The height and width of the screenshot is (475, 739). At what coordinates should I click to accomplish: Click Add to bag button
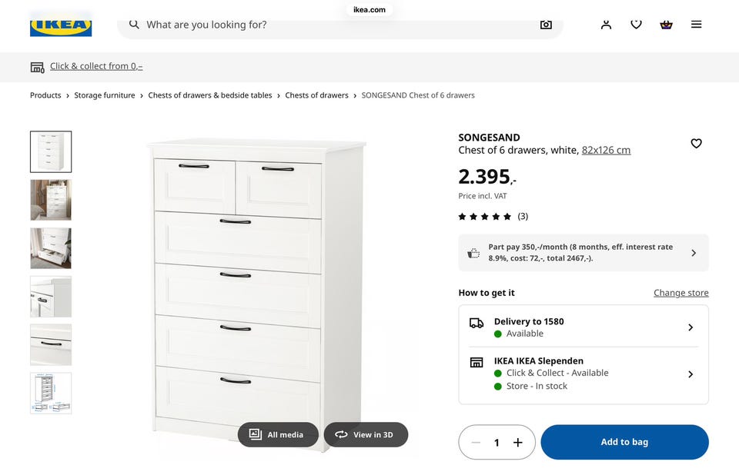click(x=624, y=442)
